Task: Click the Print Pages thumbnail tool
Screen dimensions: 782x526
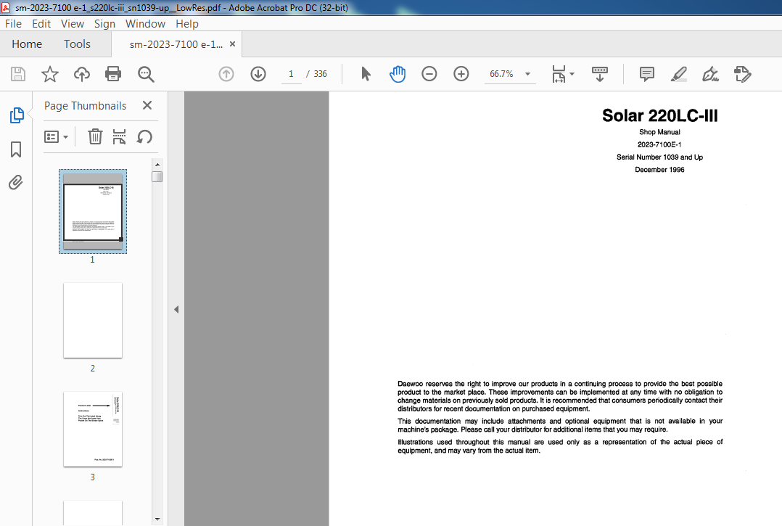Action: [119, 136]
